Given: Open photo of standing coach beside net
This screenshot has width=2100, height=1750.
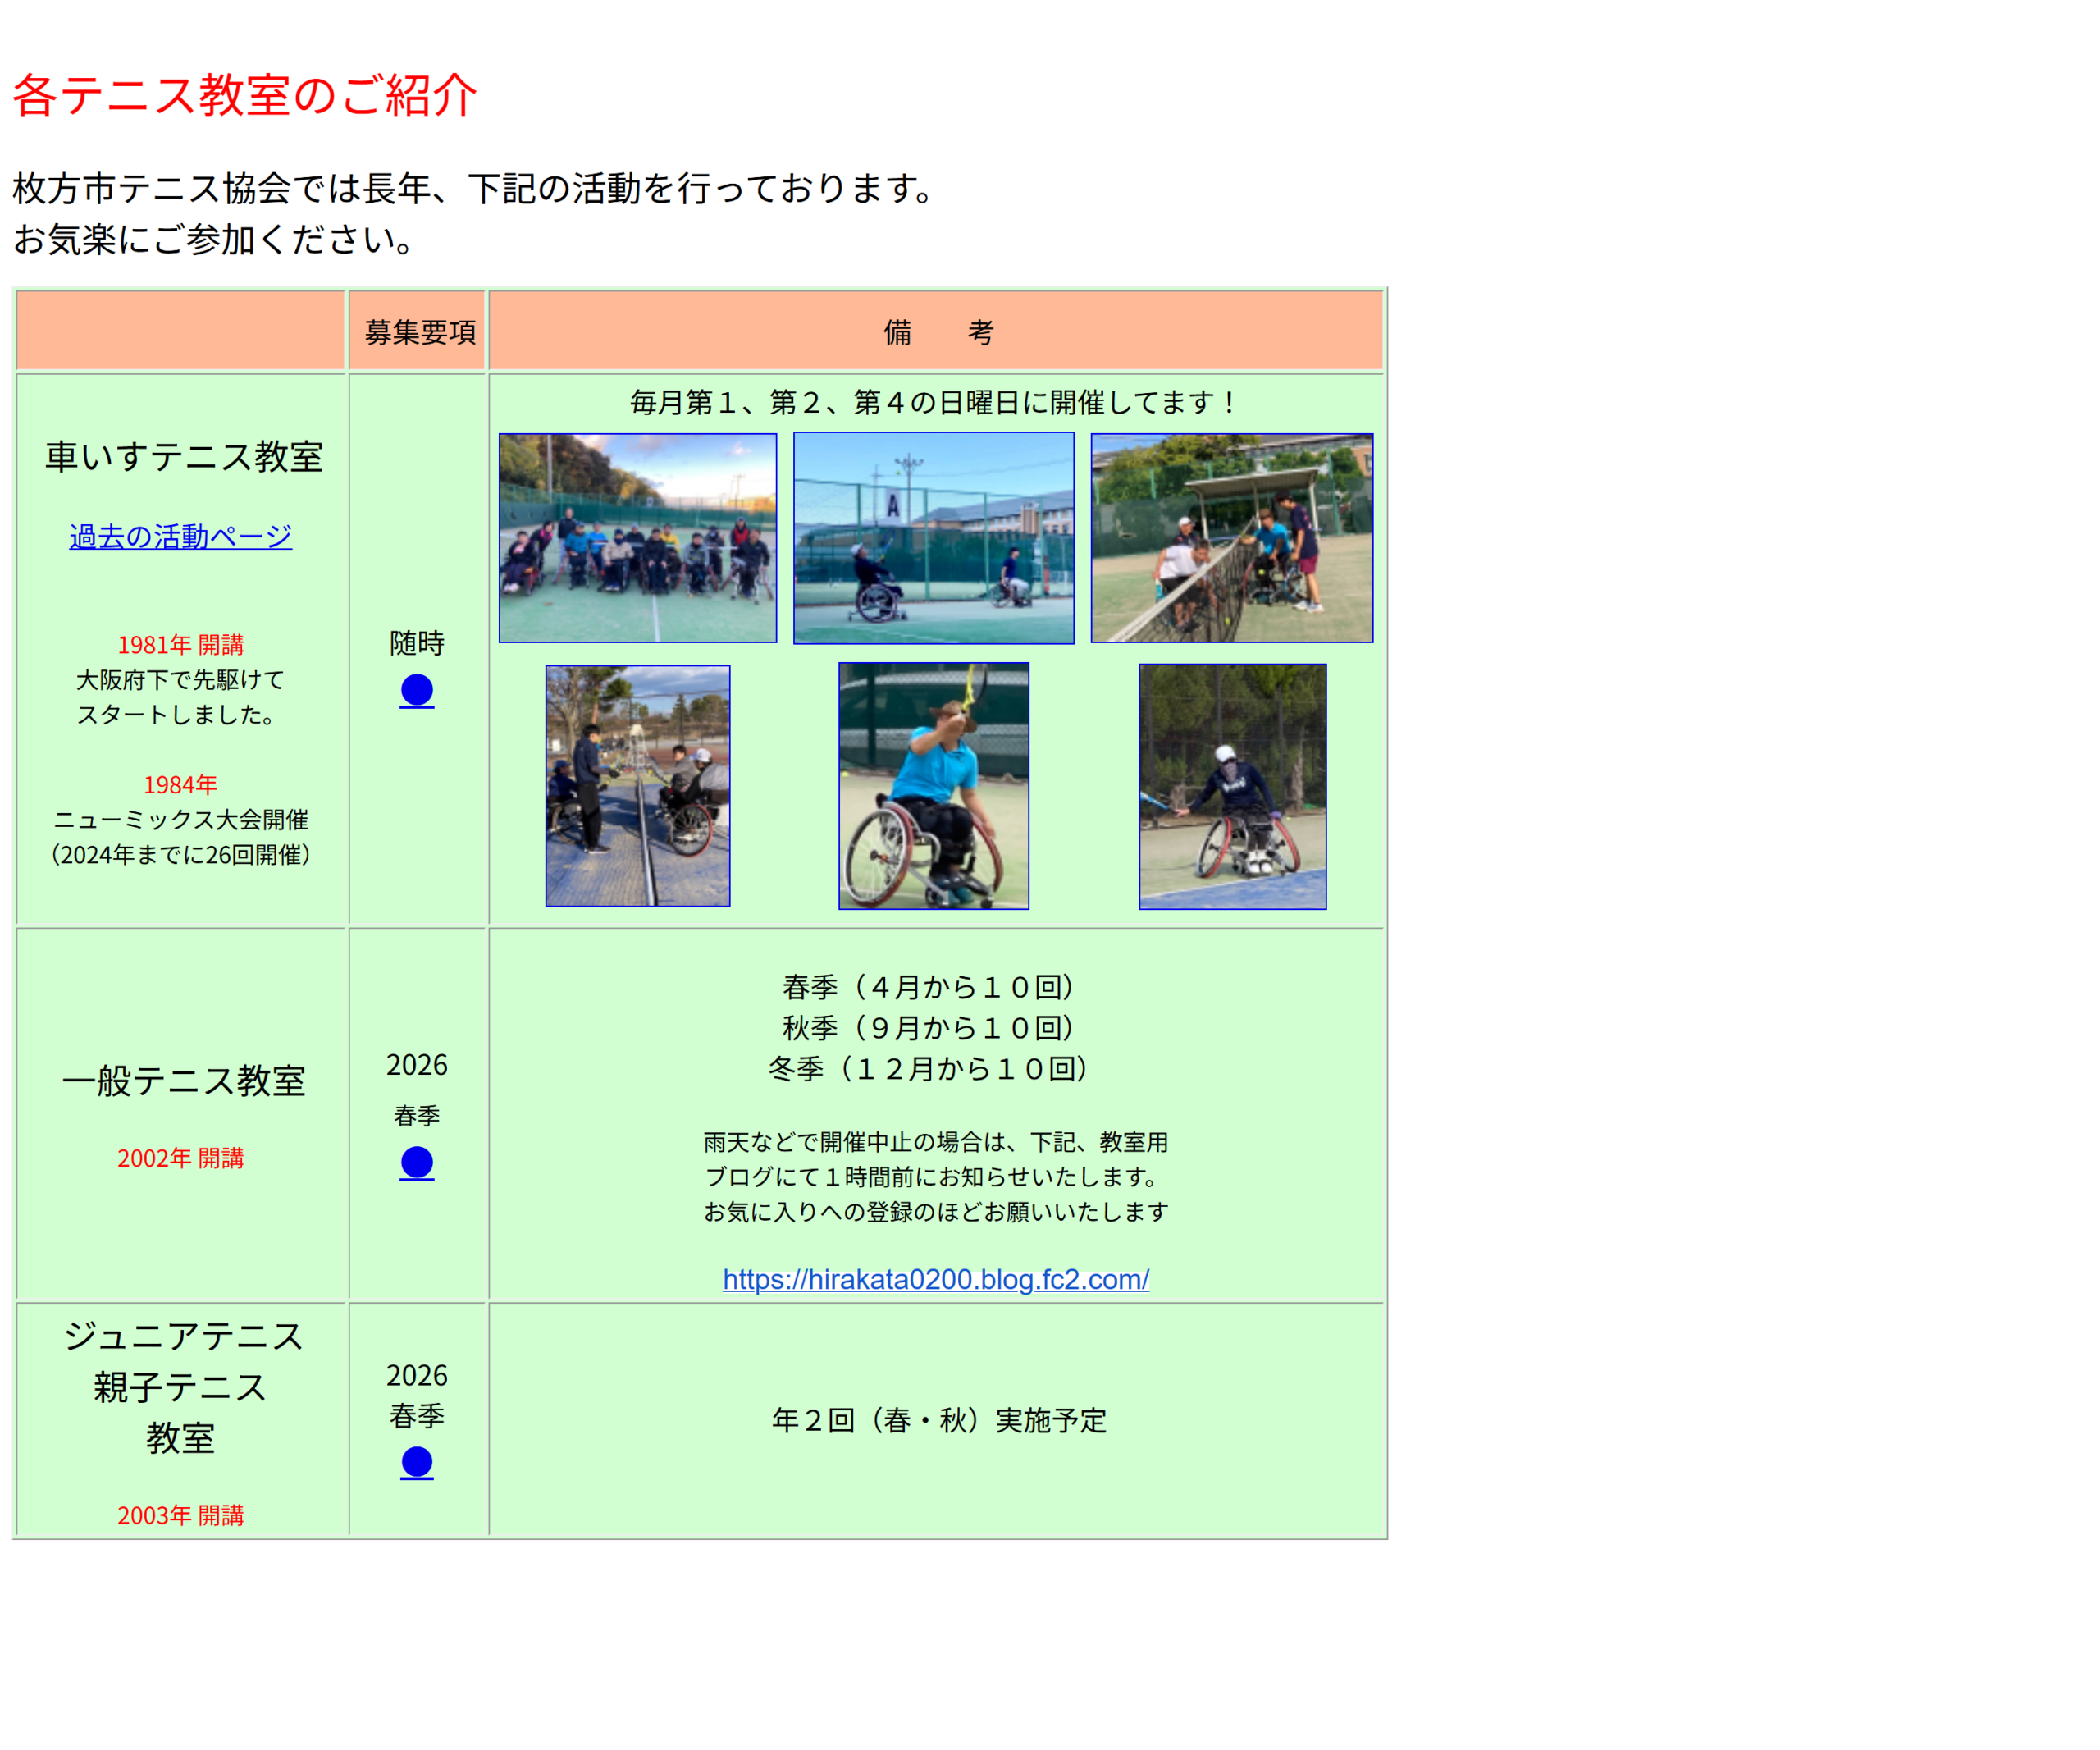Looking at the screenshot, I should (638, 786).
